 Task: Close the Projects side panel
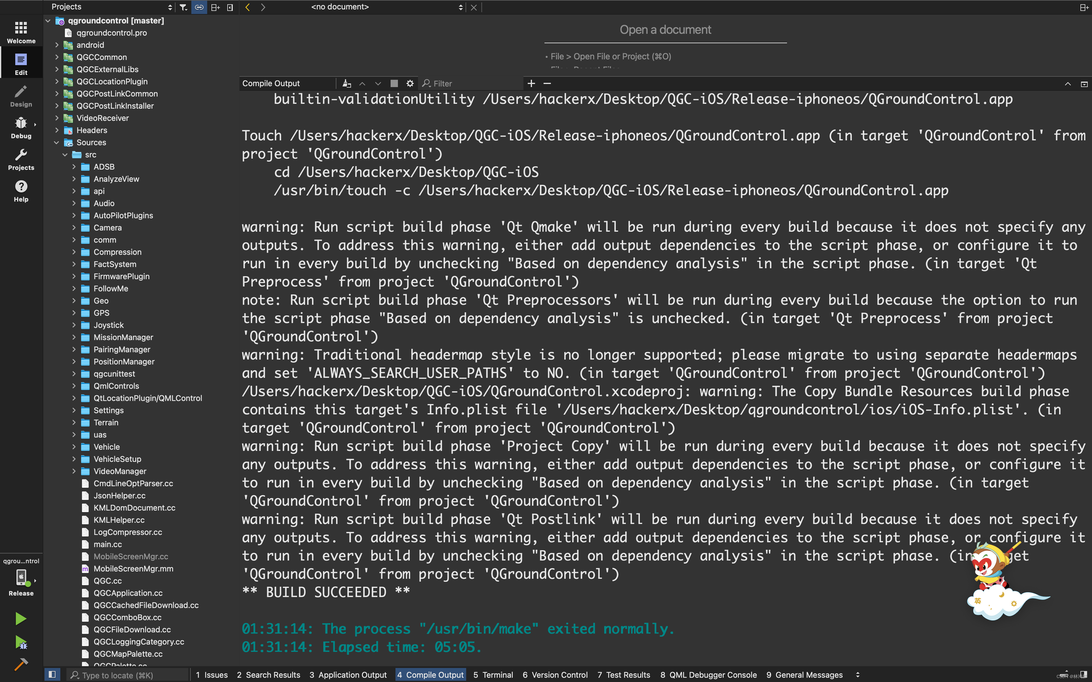[x=230, y=7]
